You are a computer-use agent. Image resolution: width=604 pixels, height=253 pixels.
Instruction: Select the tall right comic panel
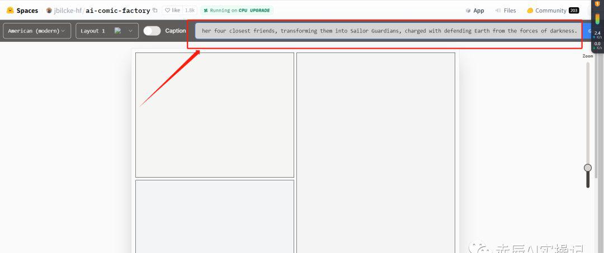click(x=375, y=151)
